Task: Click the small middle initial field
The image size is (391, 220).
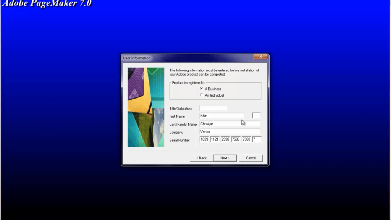Action: [256, 115]
